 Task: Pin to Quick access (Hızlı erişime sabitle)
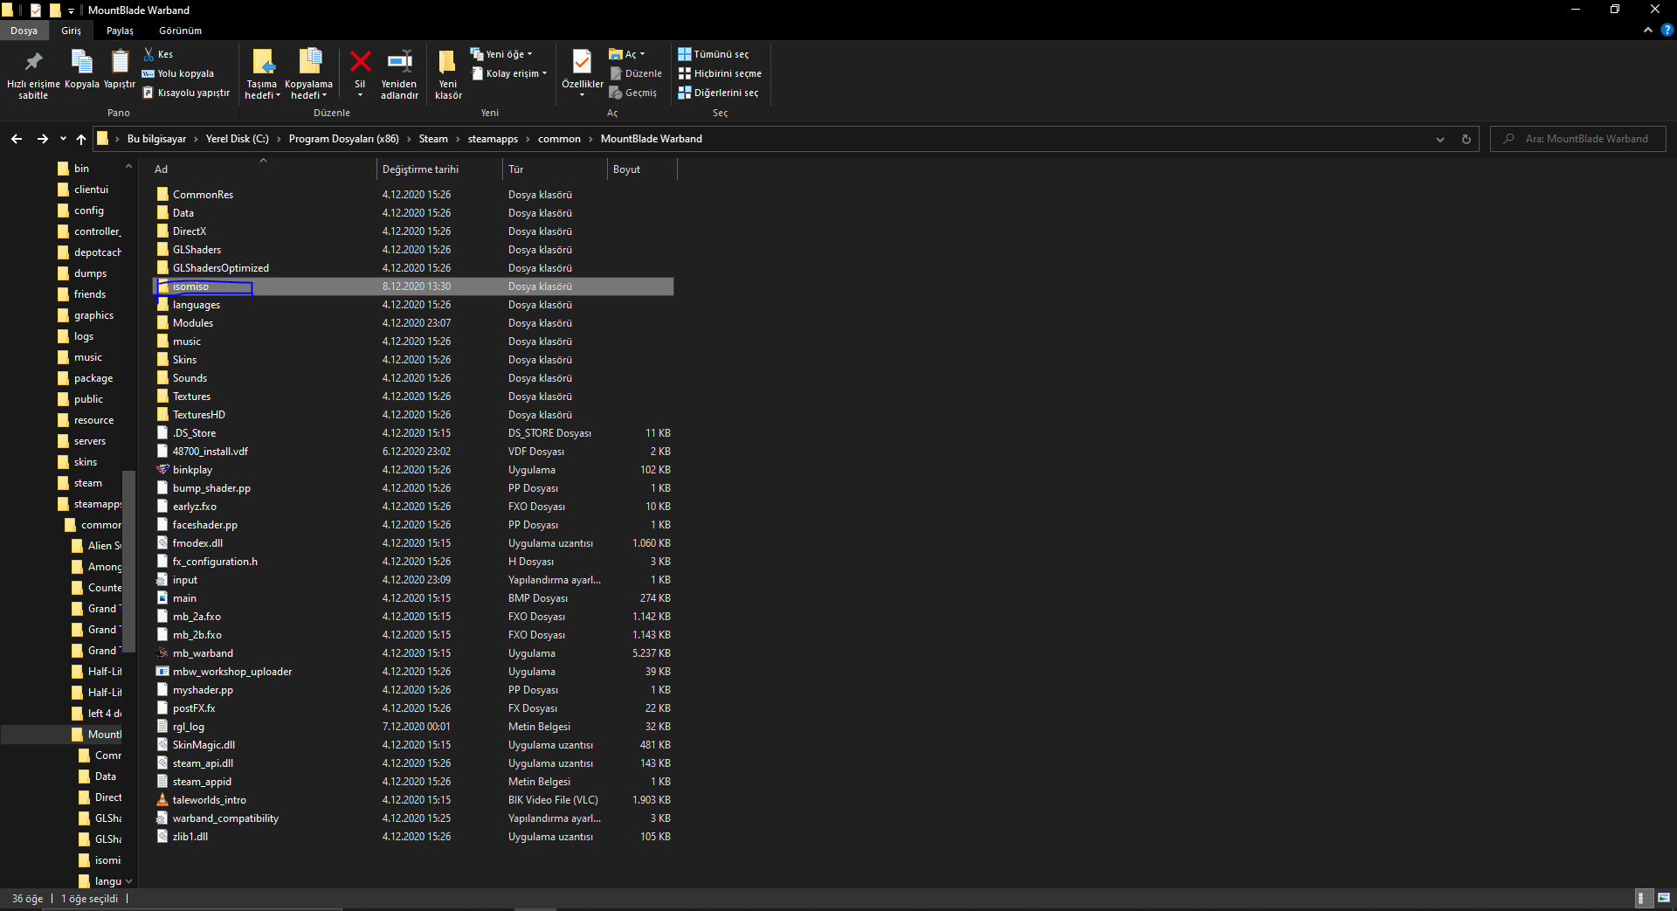point(33,73)
